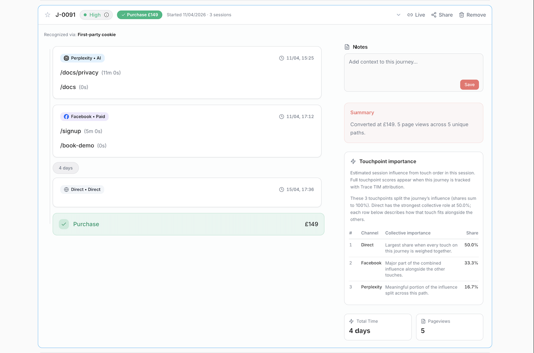
Task: Click the Summary heading
Action: pyautogui.click(x=362, y=113)
